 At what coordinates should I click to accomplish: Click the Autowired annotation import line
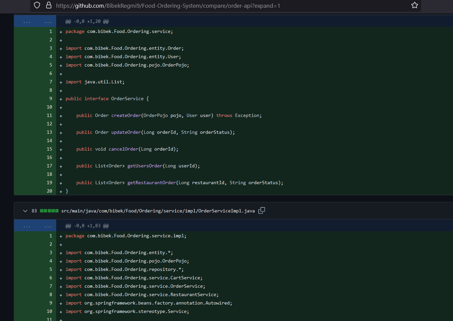coord(149,303)
